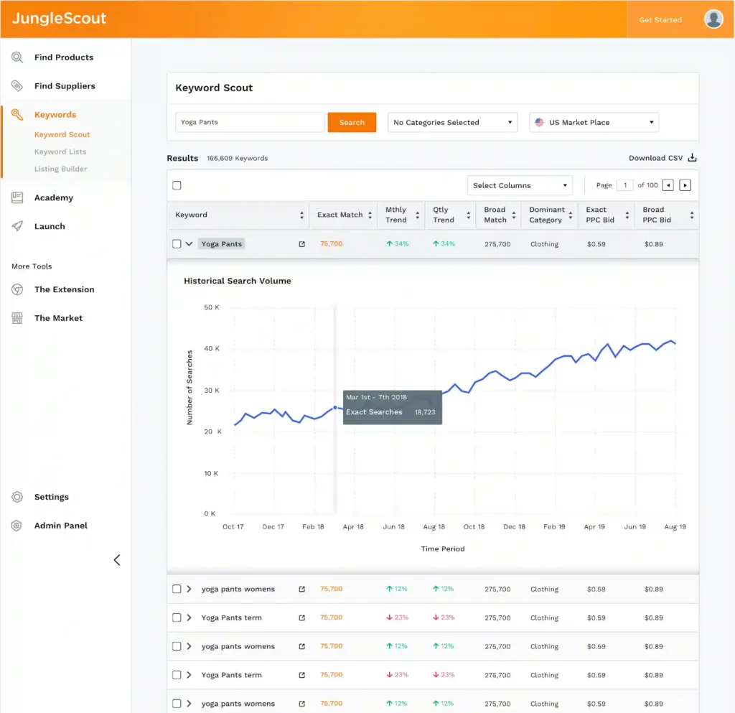
Task: Open Yoga Pants row external link icon
Action: click(301, 244)
